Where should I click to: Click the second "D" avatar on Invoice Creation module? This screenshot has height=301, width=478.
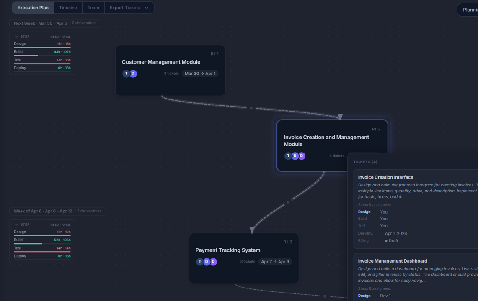click(302, 156)
